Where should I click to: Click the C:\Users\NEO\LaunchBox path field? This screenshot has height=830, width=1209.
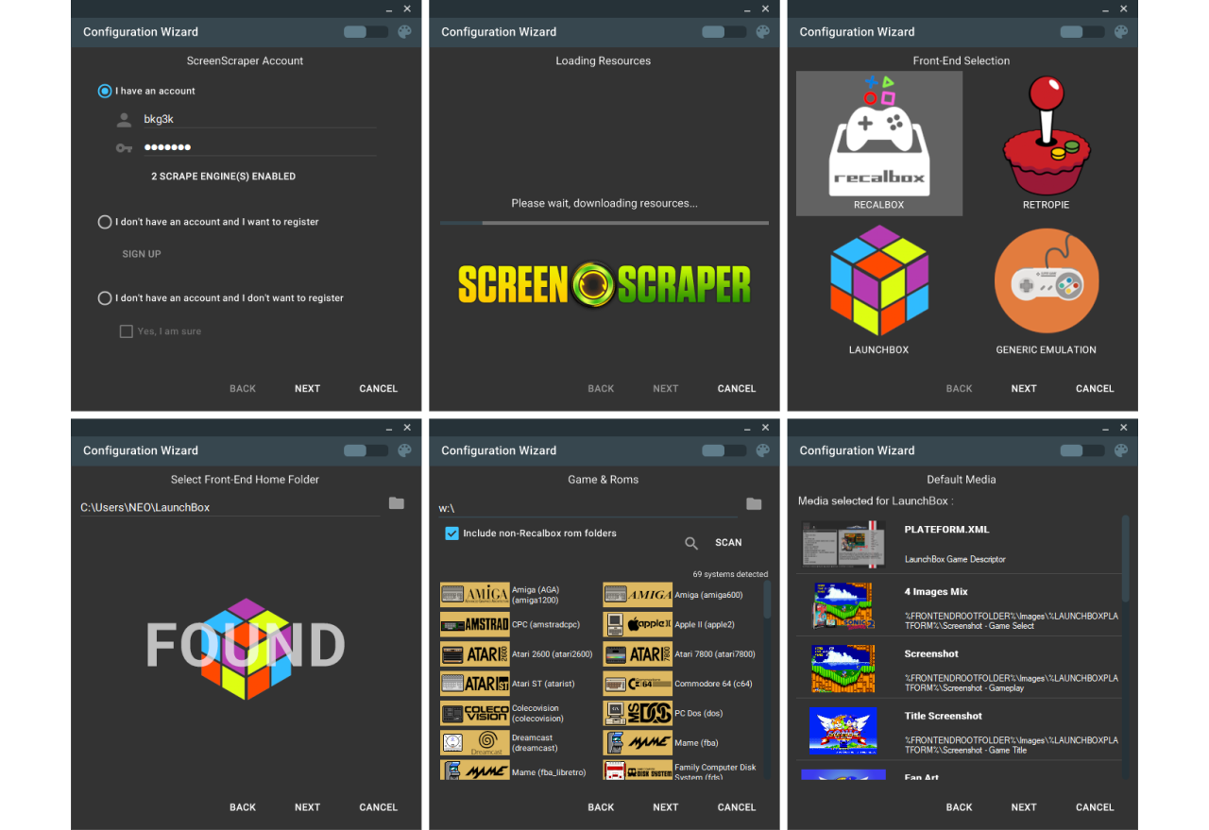(x=230, y=507)
